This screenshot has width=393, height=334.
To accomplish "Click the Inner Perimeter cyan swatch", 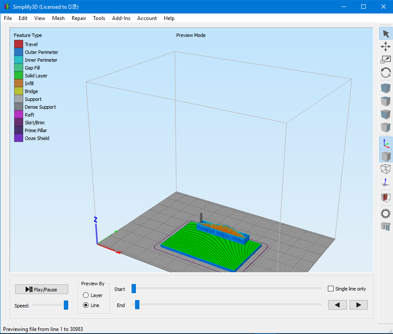I will coord(19,60).
